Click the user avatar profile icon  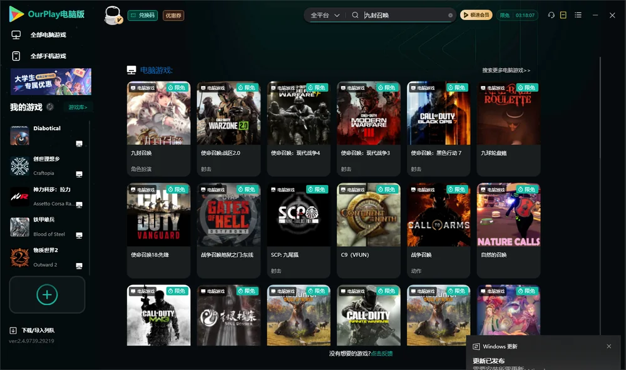pyautogui.click(x=113, y=15)
